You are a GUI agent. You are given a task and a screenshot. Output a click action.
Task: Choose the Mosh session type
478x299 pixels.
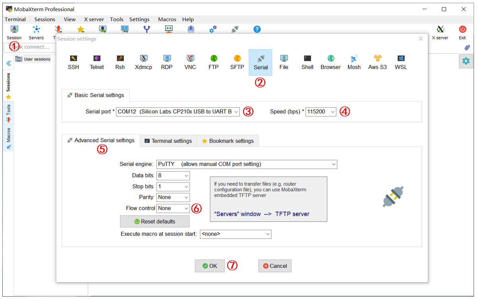(x=354, y=62)
